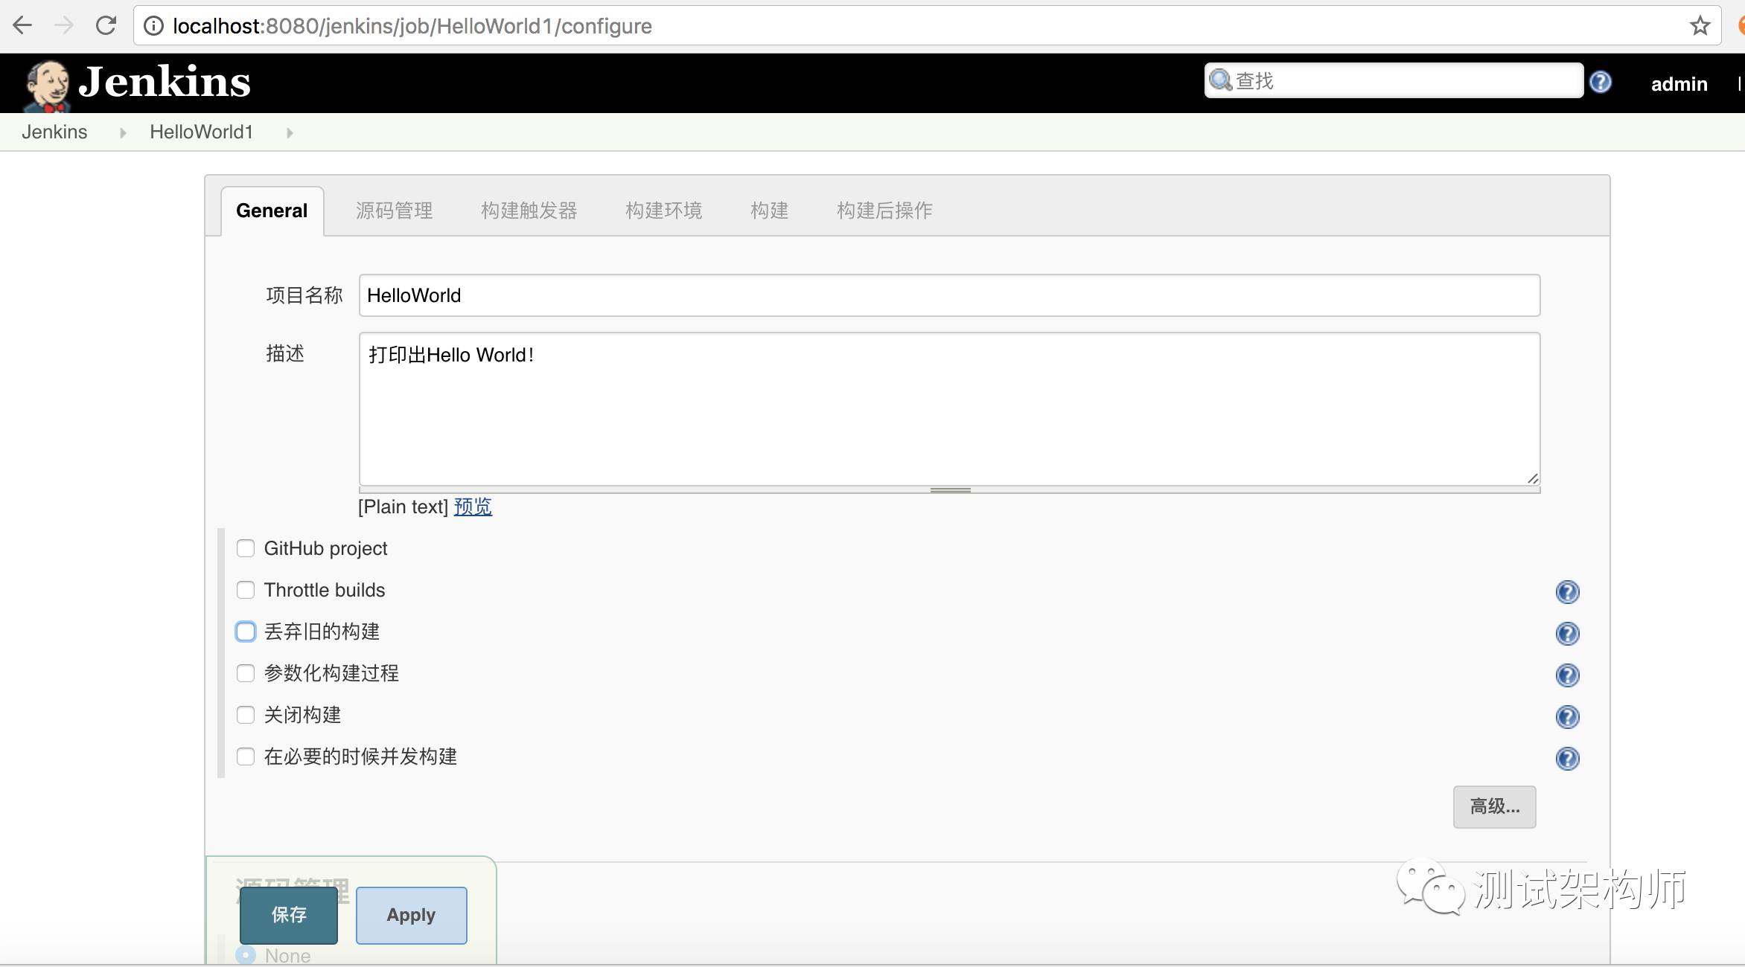Switch to the General tab

click(x=272, y=211)
